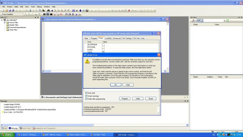Viewport: 243px width, 137px height.
Task: Open the Message panel dropdown arrow
Action: click(185, 101)
